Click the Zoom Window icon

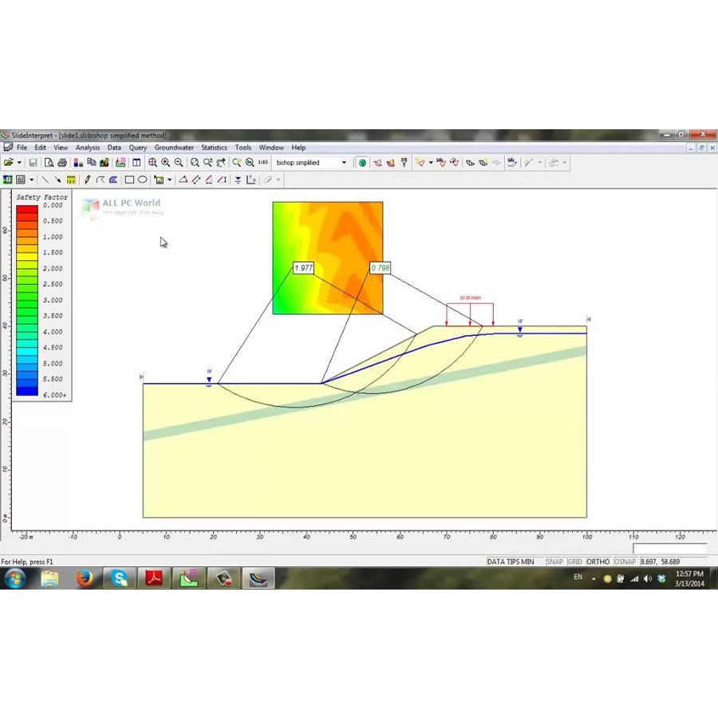point(195,163)
